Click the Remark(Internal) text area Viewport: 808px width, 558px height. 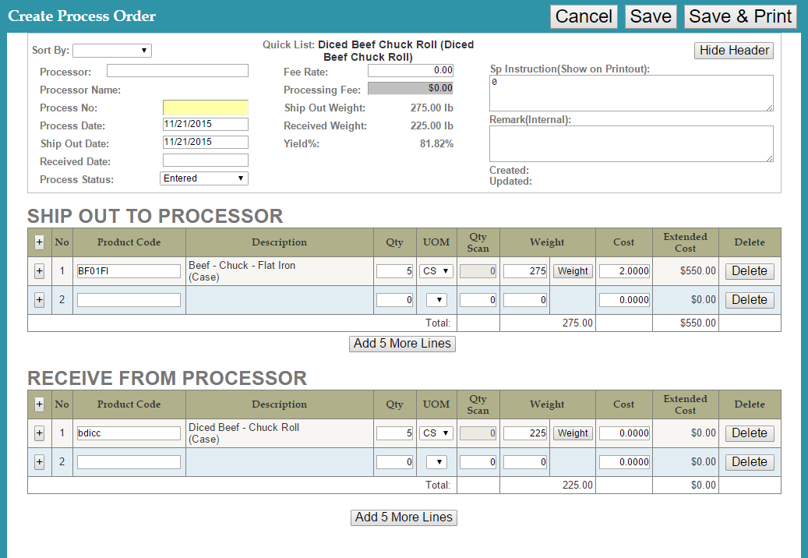pos(631,143)
